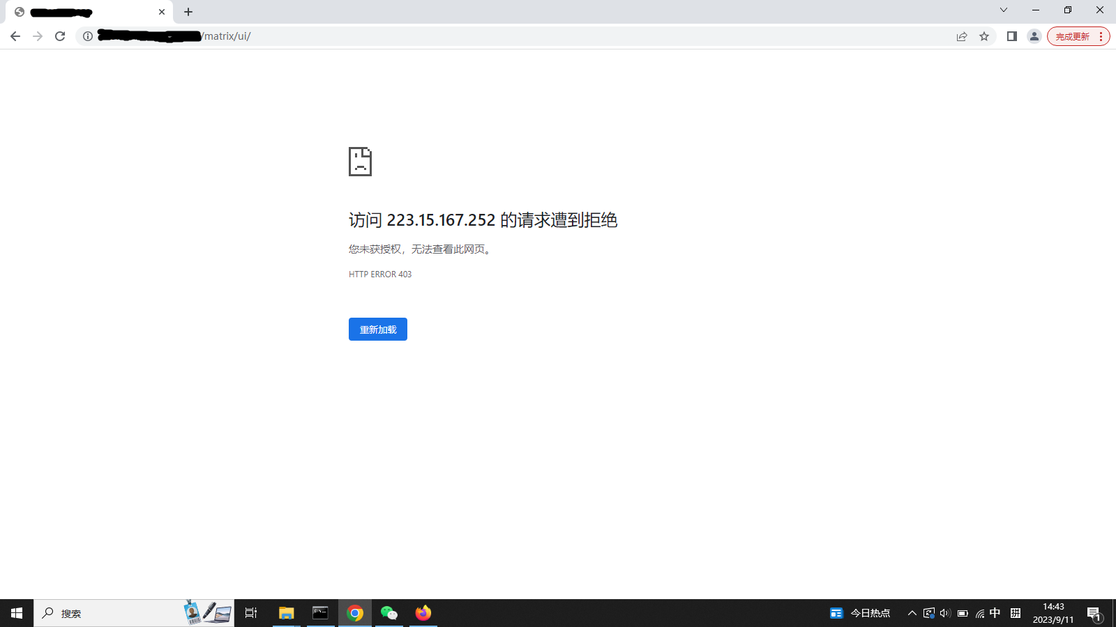This screenshot has width=1116, height=627.
Task: Click the security tray icon
Action: coord(928,613)
